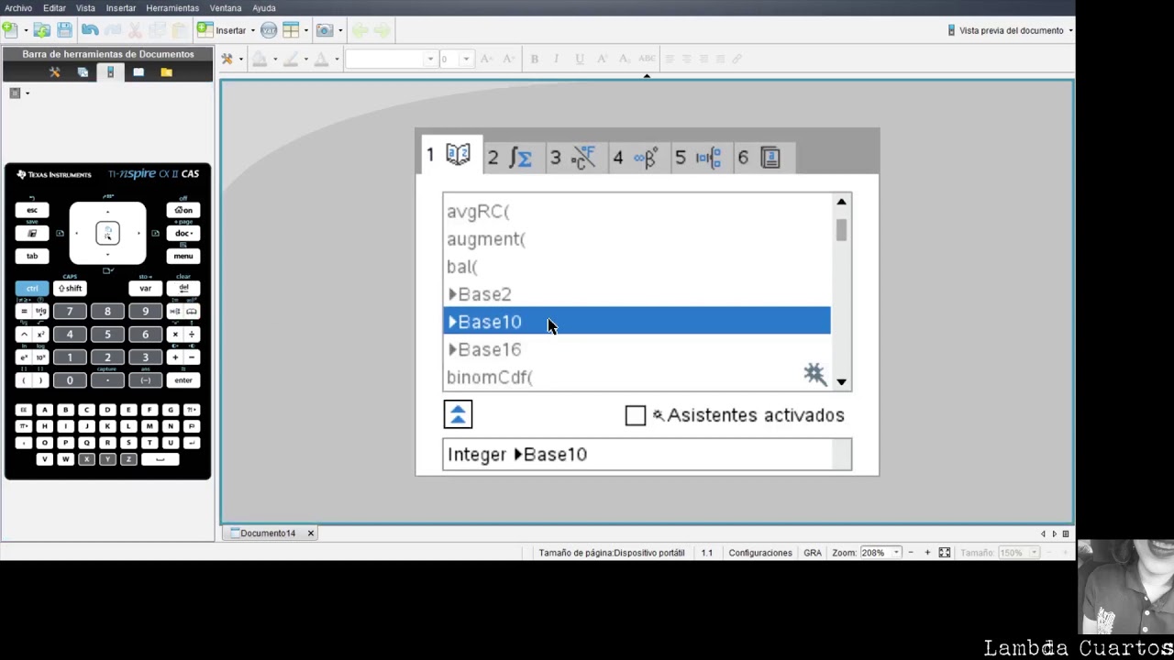Open Configuraciones in the status bar
The width and height of the screenshot is (1174, 660).
pos(759,553)
